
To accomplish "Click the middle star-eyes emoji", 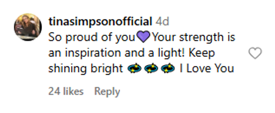I will point(152,69).
